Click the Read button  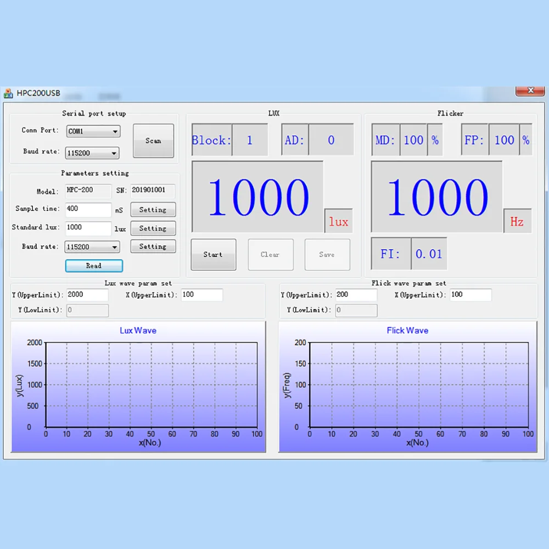(94, 266)
